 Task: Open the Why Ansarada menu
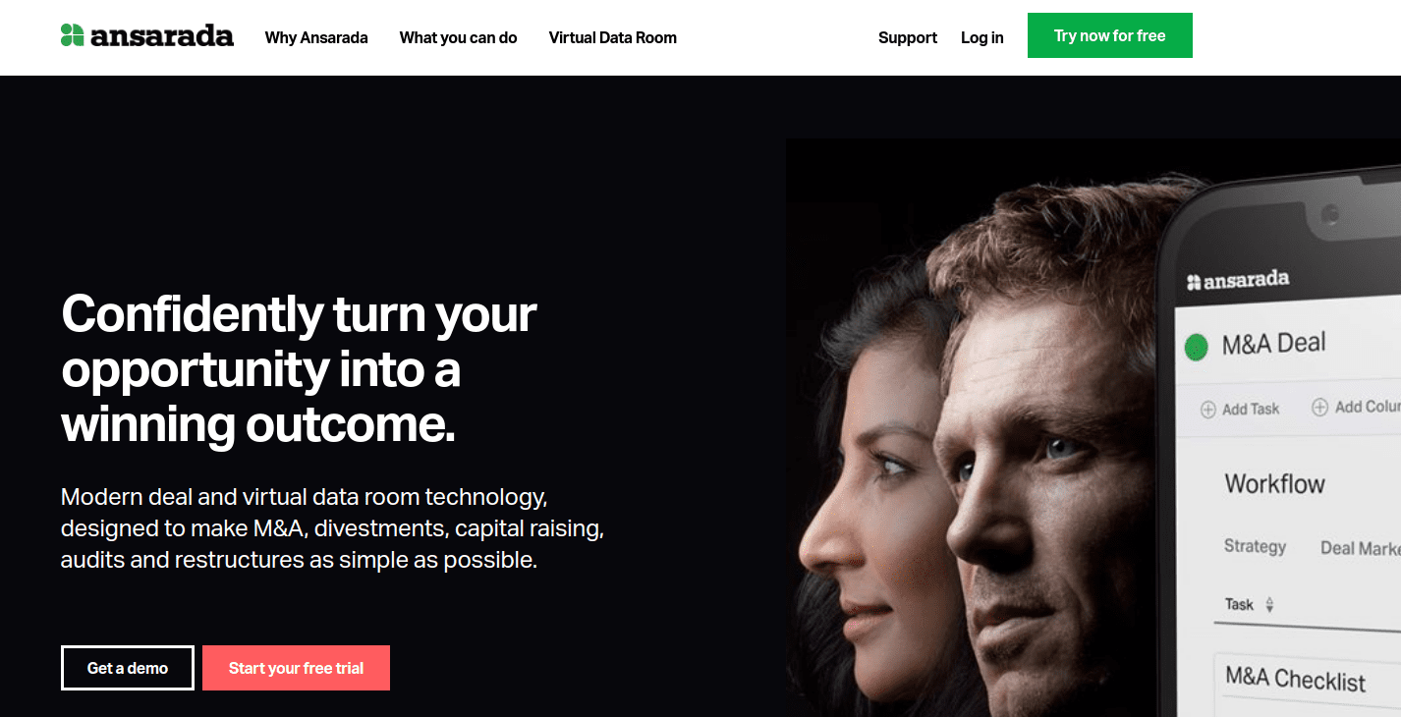[x=316, y=37]
